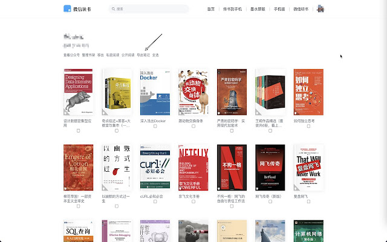Tick the checkbox under 深入浅出Docker
The width and height of the screenshot is (387, 242).
(x=155, y=126)
